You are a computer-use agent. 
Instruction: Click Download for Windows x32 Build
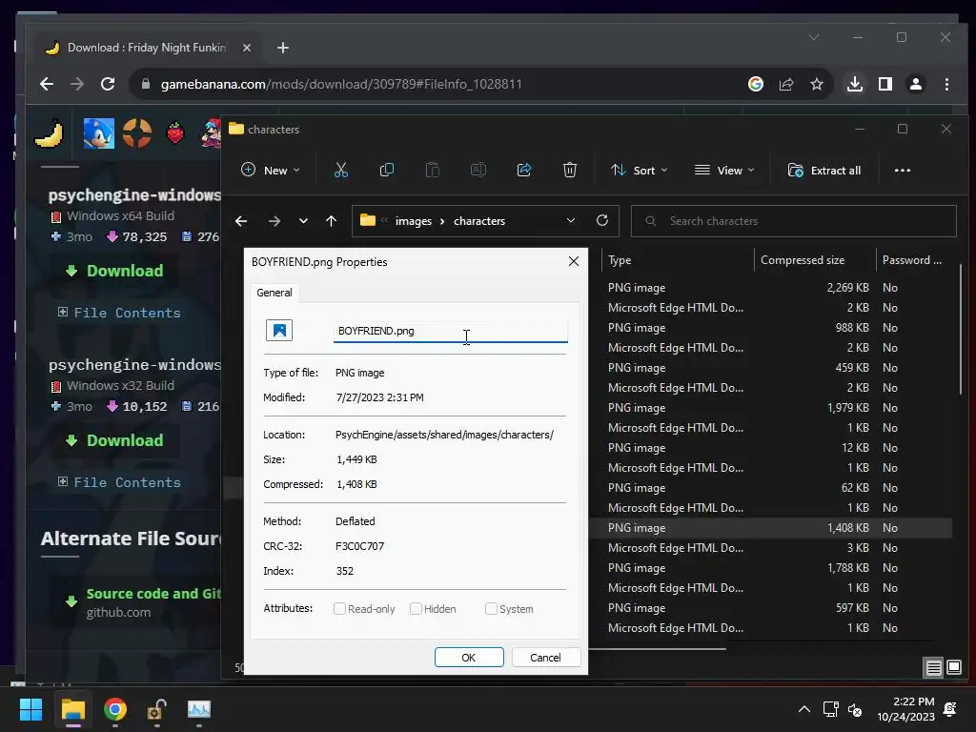[x=114, y=440]
